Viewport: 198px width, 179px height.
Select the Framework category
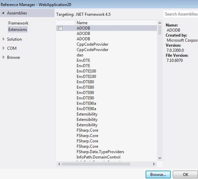(18, 23)
